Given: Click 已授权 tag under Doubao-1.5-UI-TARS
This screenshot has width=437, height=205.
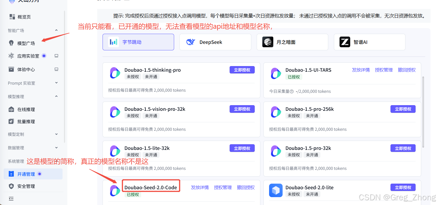Looking at the screenshot, I should pyautogui.click(x=294, y=77).
